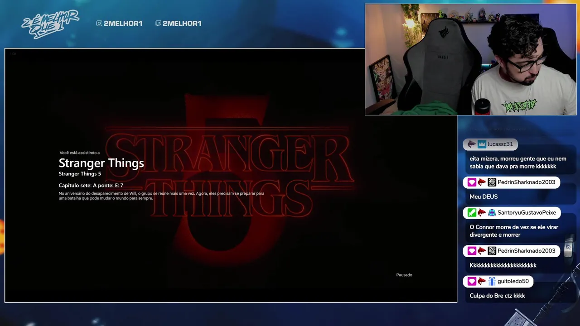Click the 2025 badge above 'Meu DEUS'
This screenshot has height=326, width=580.
[x=492, y=182]
